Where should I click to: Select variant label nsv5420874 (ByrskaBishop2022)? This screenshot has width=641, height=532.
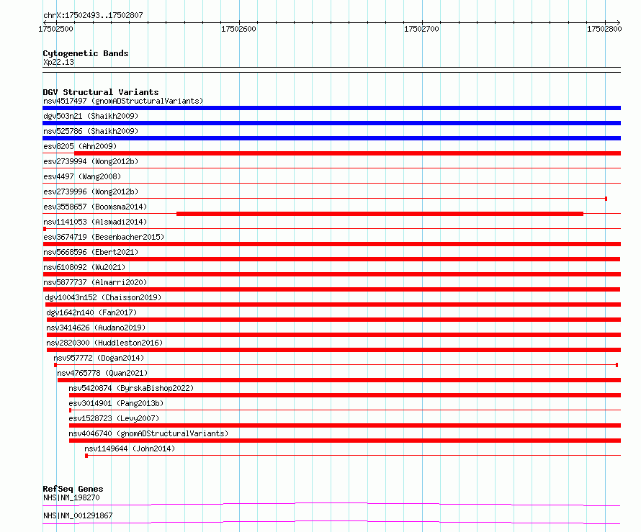click(x=131, y=388)
